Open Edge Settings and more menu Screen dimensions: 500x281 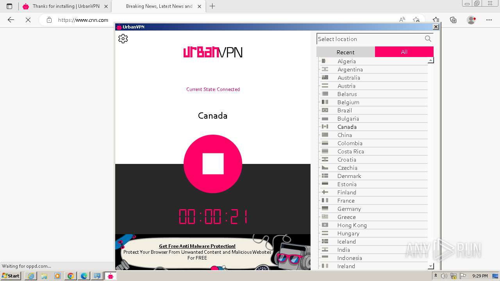click(x=489, y=20)
